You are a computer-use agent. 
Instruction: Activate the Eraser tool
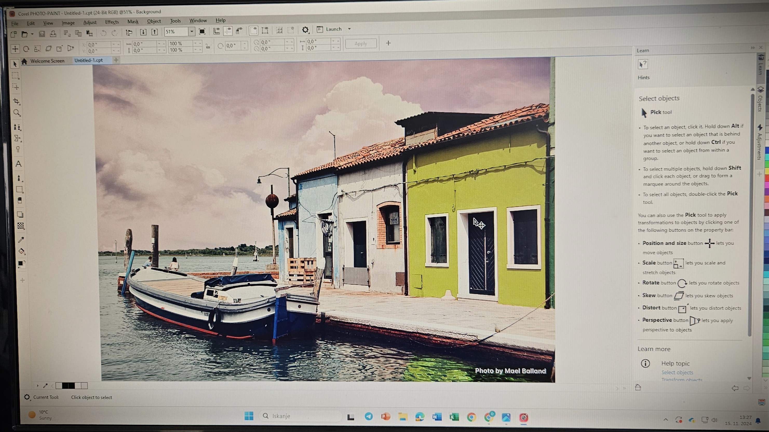20,200
